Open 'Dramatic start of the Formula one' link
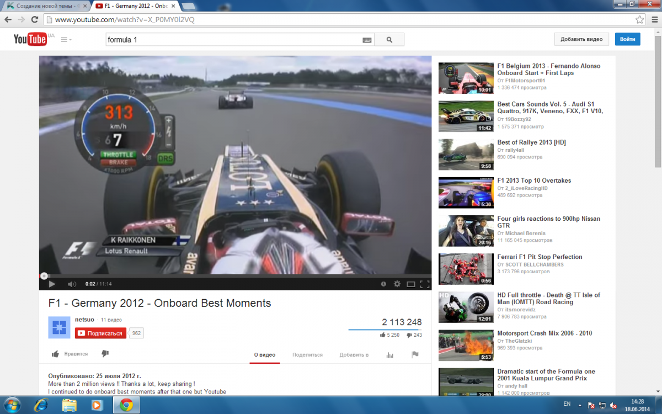The width and height of the screenshot is (662, 414). [546, 375]
